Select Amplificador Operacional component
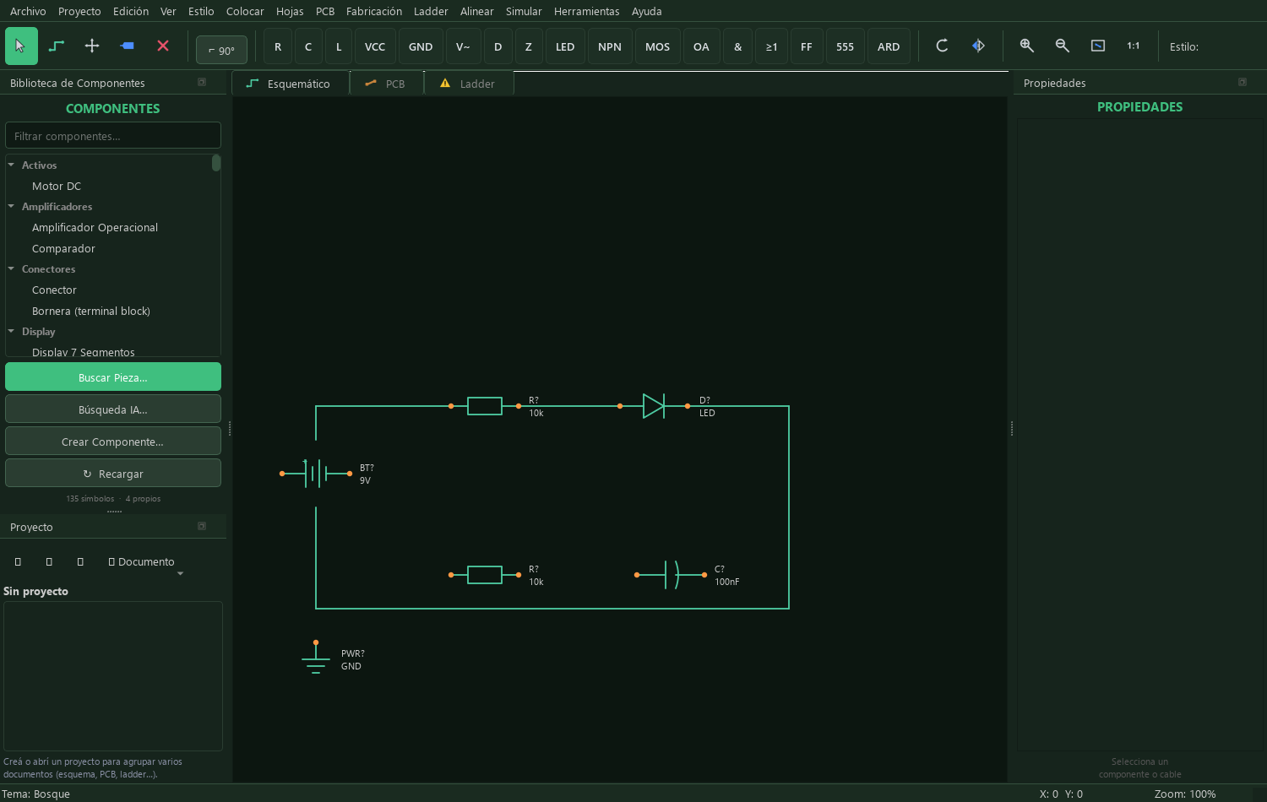This screenshot has height=802, width=1267. [95, 227]
